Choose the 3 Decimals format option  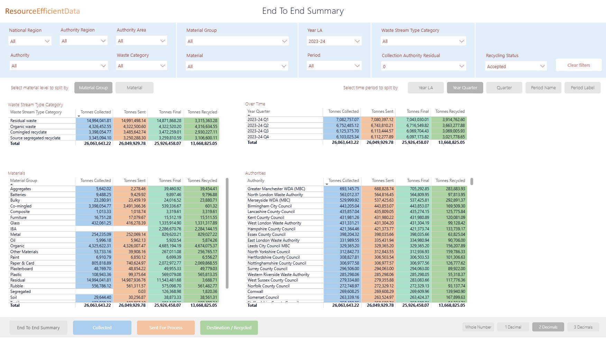tap(583, 327)
